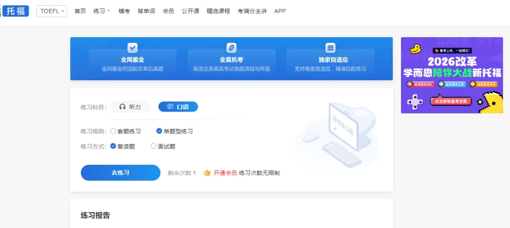The image size is (510, 228).
Task: Open the TOEFL exam selector dropdown
Action: [x=52, y=11]
